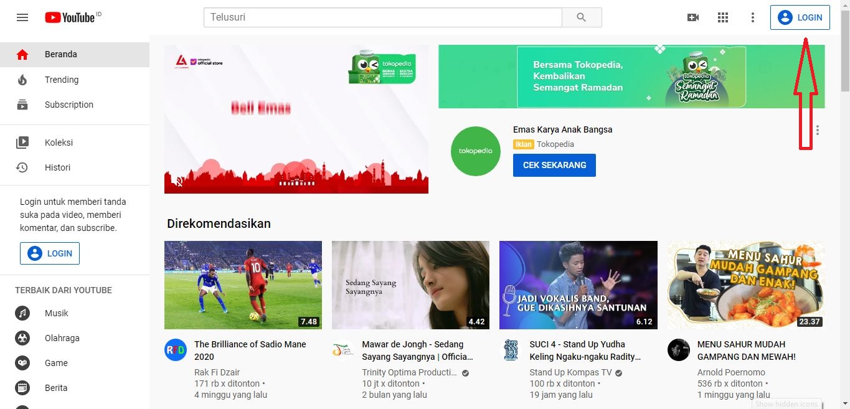
Task: Click the Koleksi library icon
Action: (x=22, y=143)
